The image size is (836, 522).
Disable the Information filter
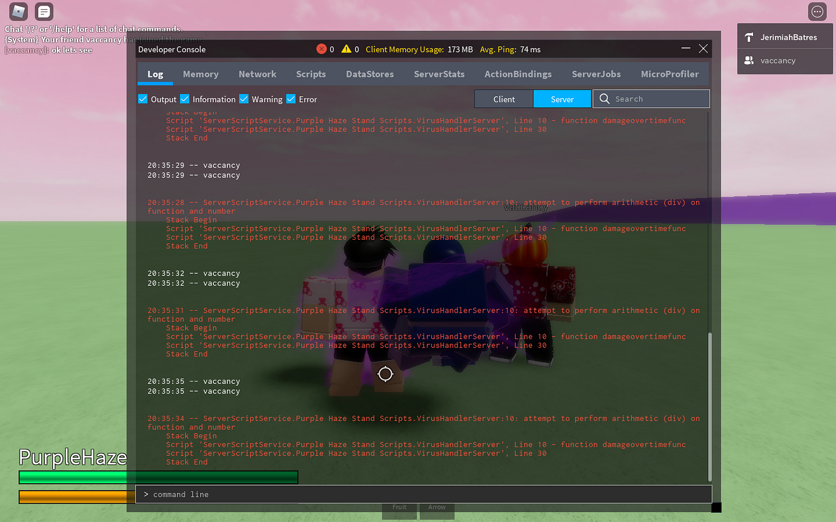click(185, 99)
